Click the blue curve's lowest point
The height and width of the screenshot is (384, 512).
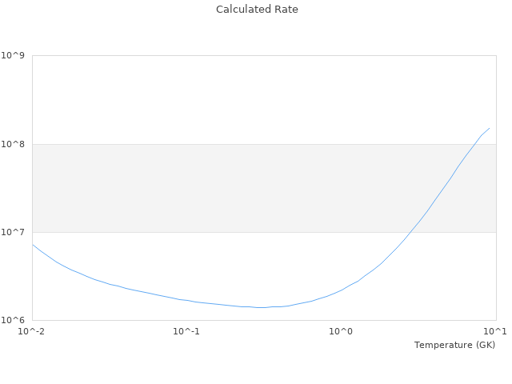coord(260,307)
